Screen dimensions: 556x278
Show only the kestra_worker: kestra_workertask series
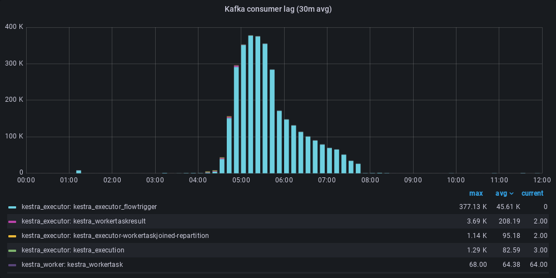click(72, 265)
